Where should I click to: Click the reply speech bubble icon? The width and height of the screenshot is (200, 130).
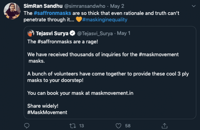pyautogui.click(x=27, y=126)
